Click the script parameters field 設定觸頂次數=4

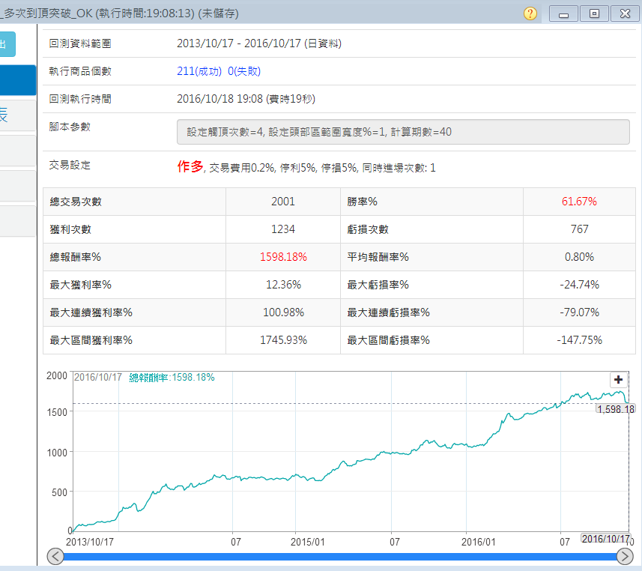click(403, 132)
